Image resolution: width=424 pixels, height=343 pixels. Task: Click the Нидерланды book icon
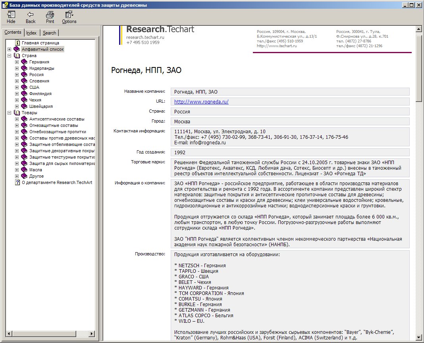pos(24,68)
